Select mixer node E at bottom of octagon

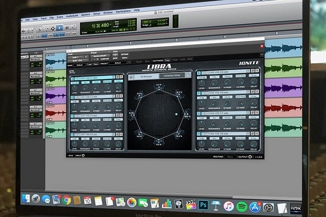[x=159, y=141]
